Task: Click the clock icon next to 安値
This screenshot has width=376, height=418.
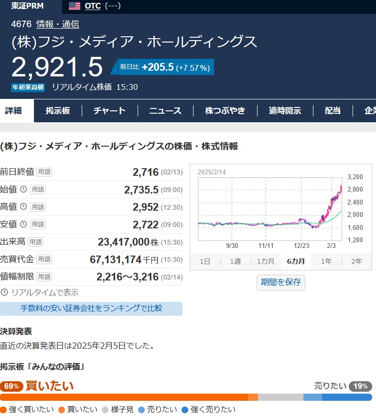Action: pyautogui.click(x=23, y=225)
